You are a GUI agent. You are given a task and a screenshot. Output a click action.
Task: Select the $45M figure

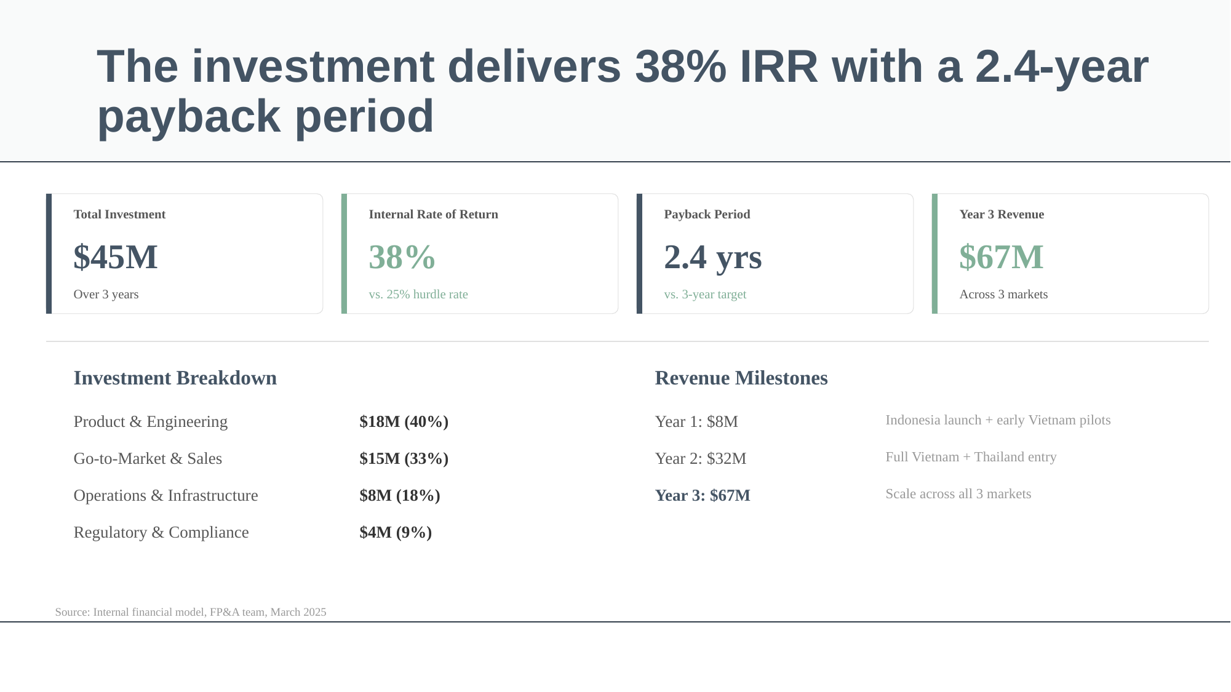pos(114,257)
